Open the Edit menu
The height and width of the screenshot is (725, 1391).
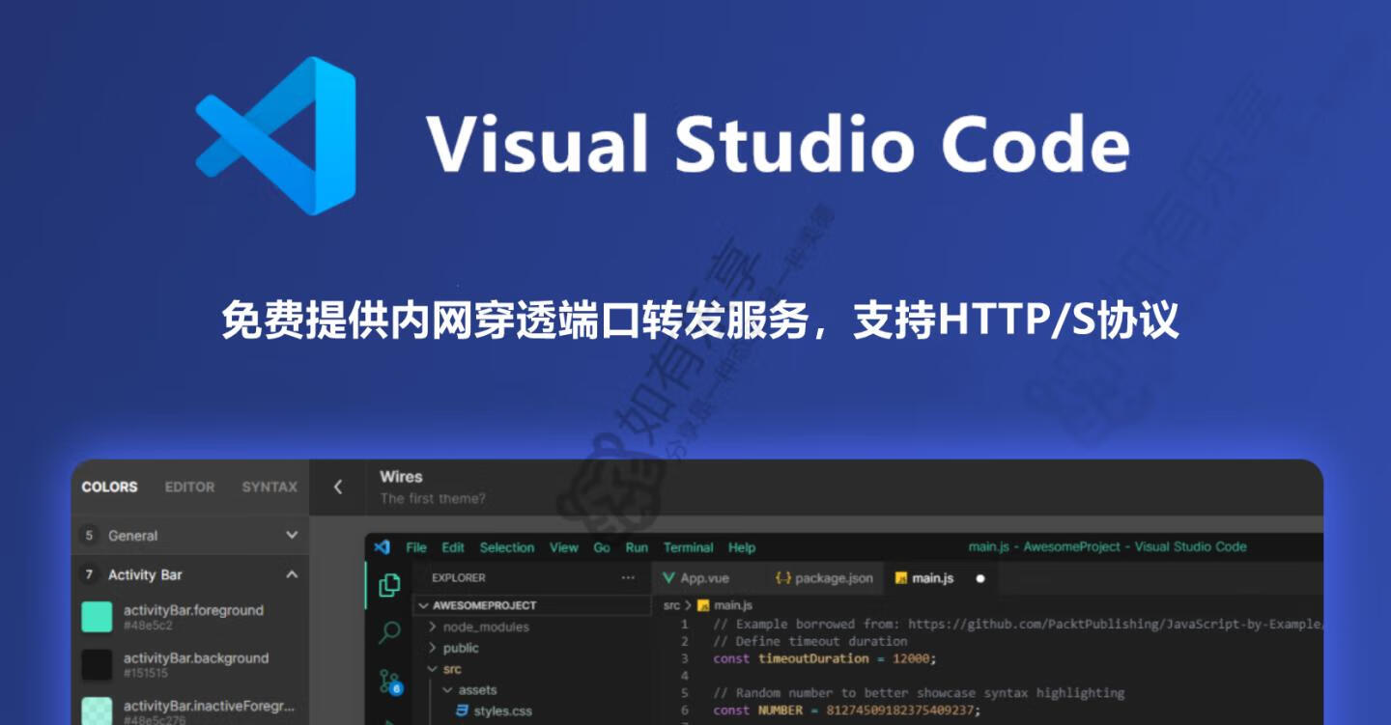453,547
